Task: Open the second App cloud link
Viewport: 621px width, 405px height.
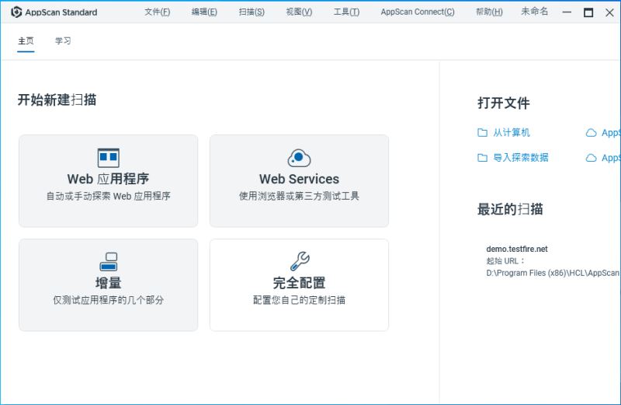Action: click(x=611, y=158)
